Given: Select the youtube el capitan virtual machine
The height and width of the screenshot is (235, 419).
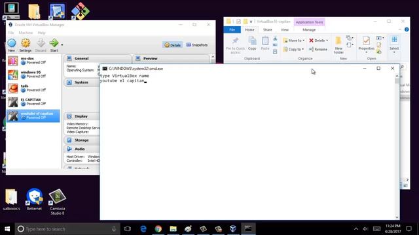Looking at the screenshot, I should pos(33,116).
